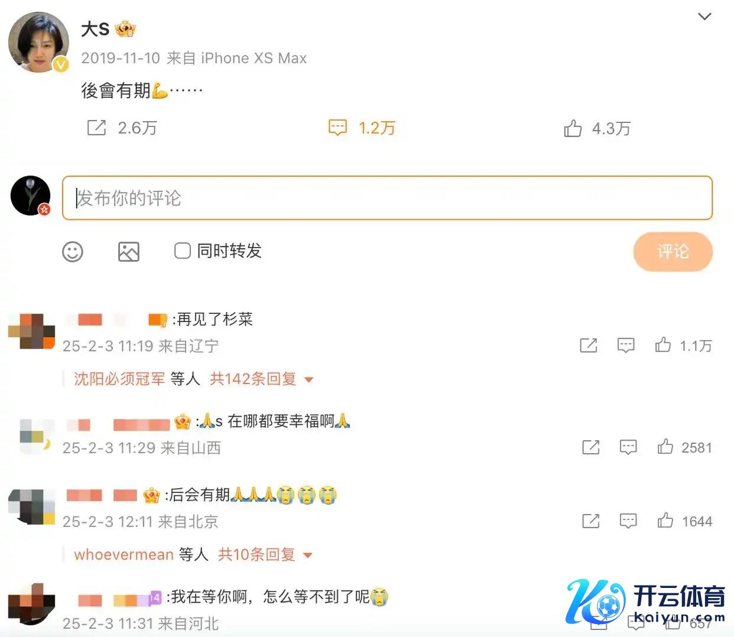Attach an image to the comment

pos(129,252)
